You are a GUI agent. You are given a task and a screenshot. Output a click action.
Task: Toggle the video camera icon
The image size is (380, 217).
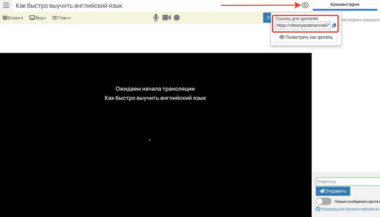coord(167,18)
